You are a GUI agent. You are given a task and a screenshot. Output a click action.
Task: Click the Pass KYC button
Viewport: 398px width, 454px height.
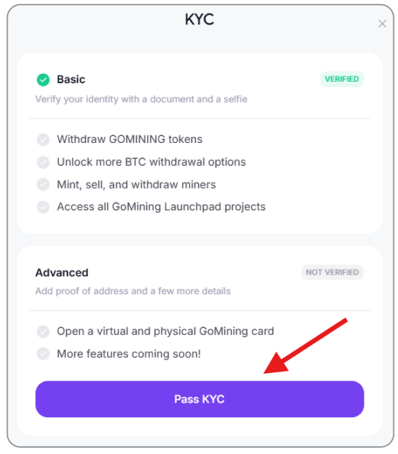point(200,399)
